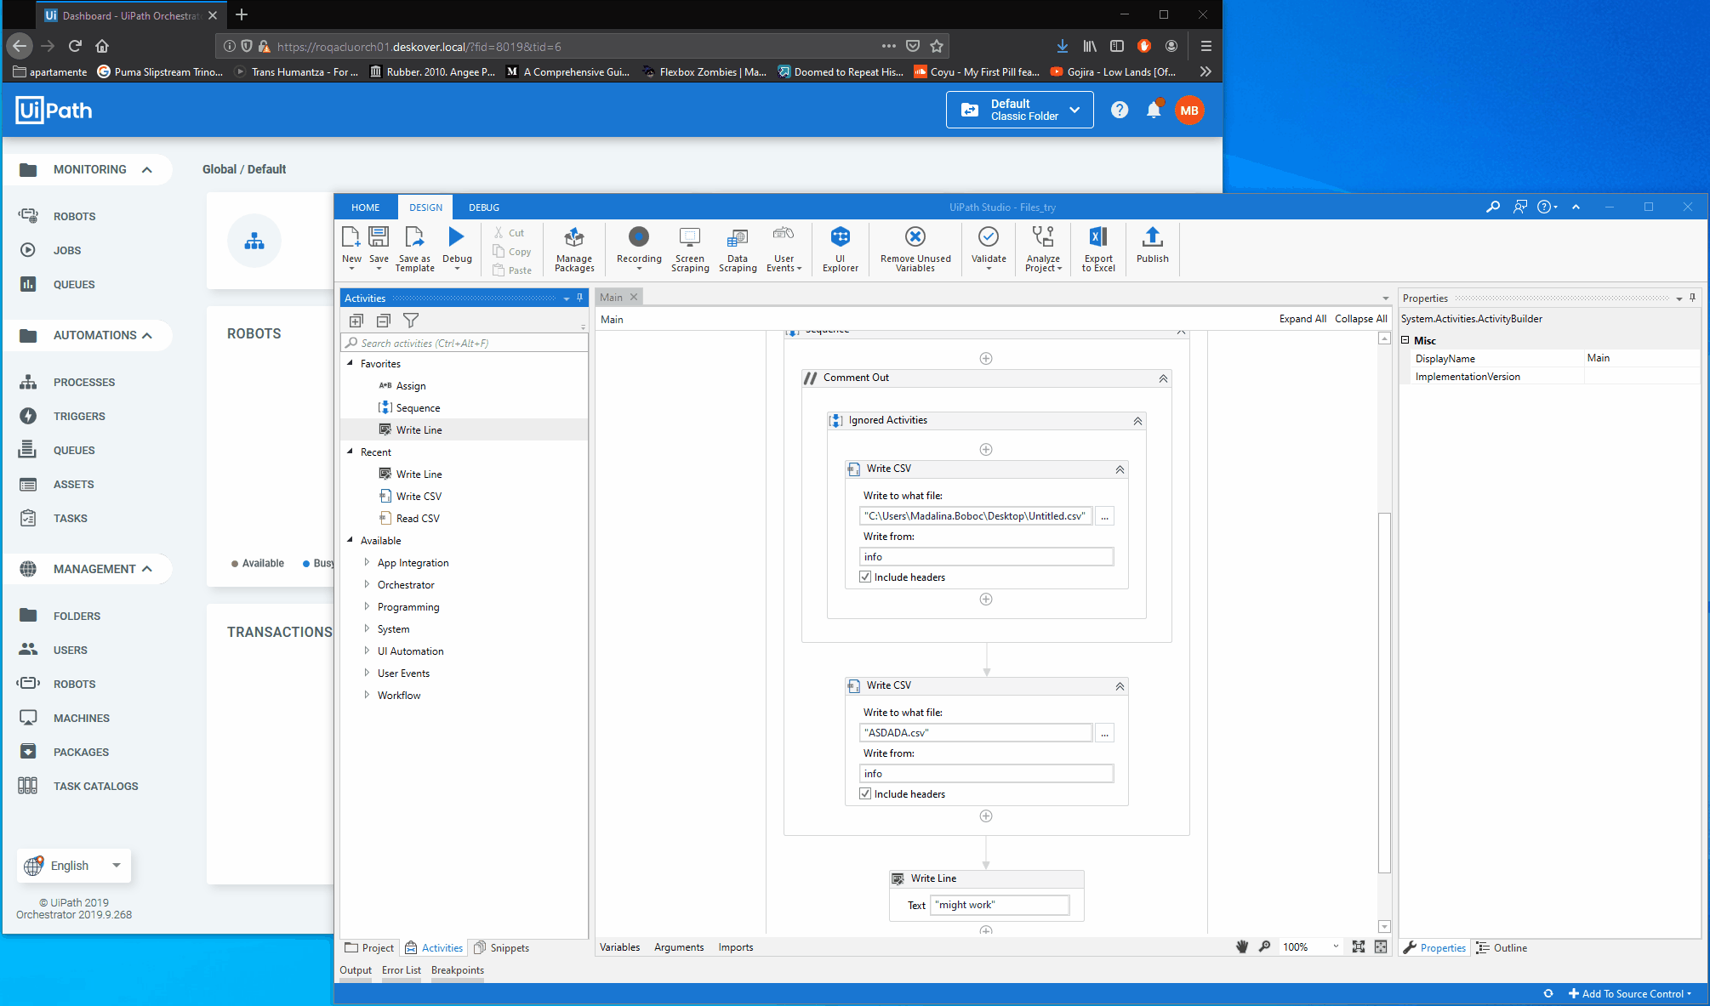Toggle Include headers in commented Write CSV
Screen dimensions: 1710x1006
(x=865, y=577)
